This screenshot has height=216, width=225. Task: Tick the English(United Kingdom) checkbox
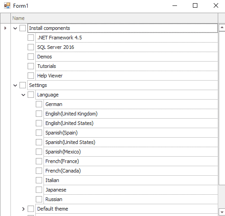pyautogui.click(x=39, y=114)
